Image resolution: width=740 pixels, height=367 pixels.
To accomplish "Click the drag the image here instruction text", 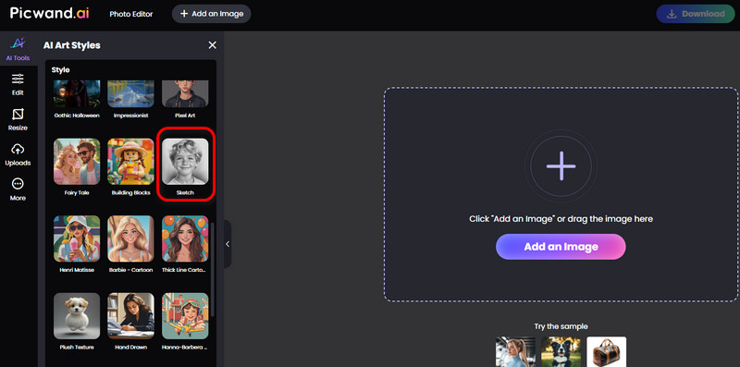I will click(561, 219).
